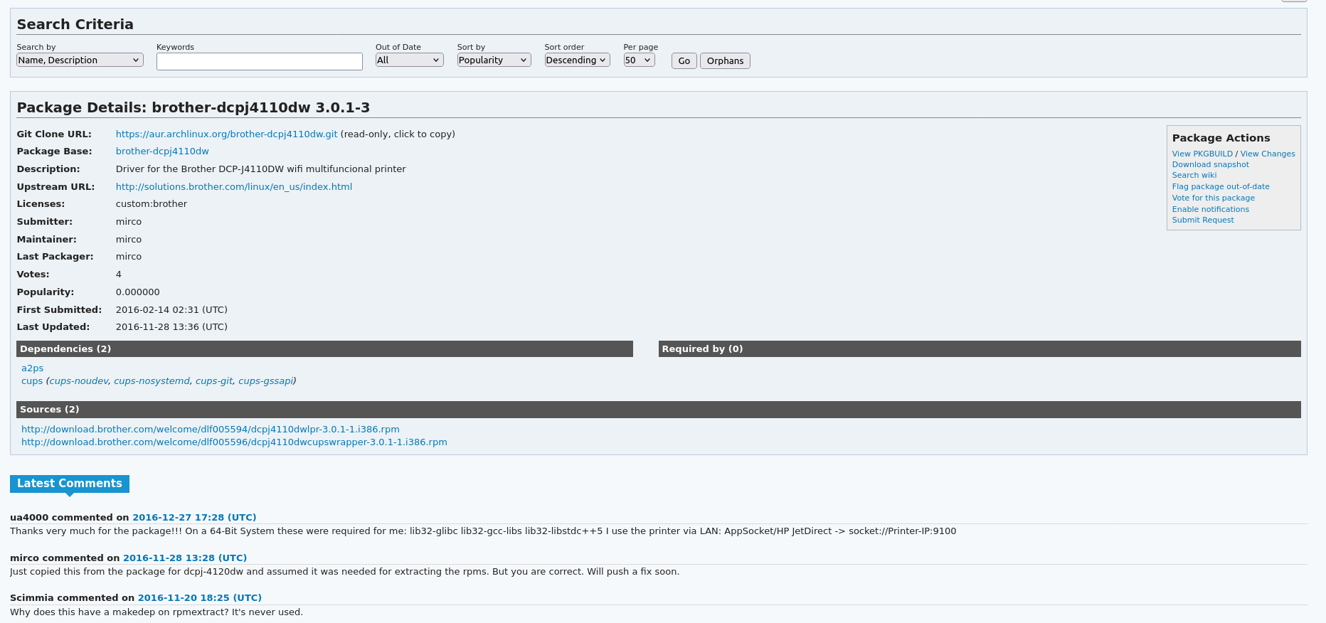1326x623 pixels.
Task: Click the Required by (0) header
Action: pyautogui.click(x=980, y=349)
